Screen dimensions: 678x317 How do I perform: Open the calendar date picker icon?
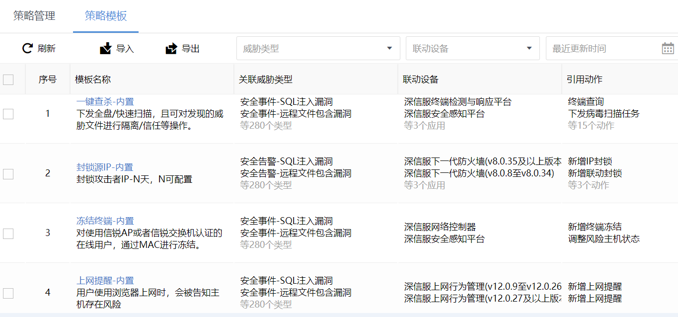pyautogui.click(x=668, y=48)
